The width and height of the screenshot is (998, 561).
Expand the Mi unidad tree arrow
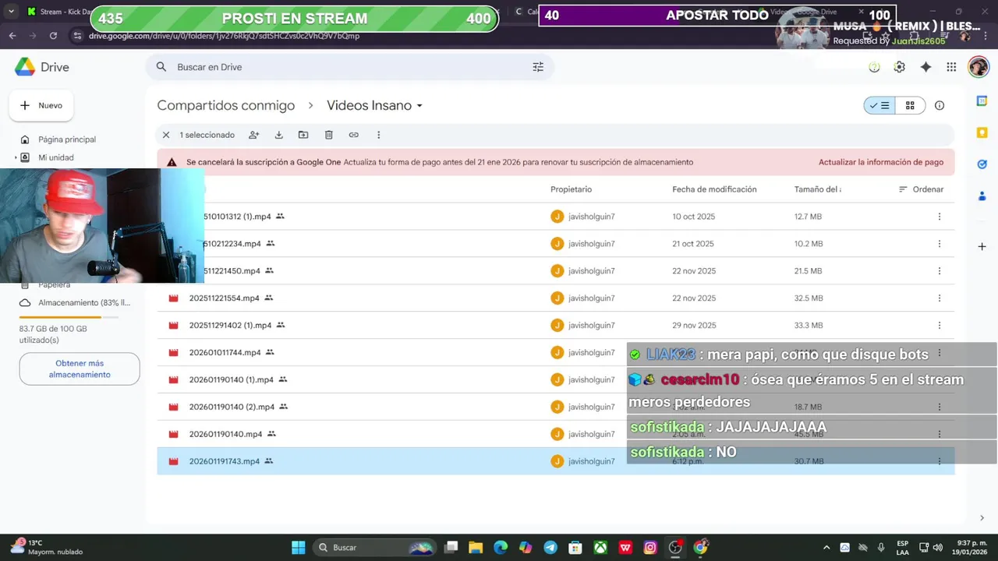16,157
